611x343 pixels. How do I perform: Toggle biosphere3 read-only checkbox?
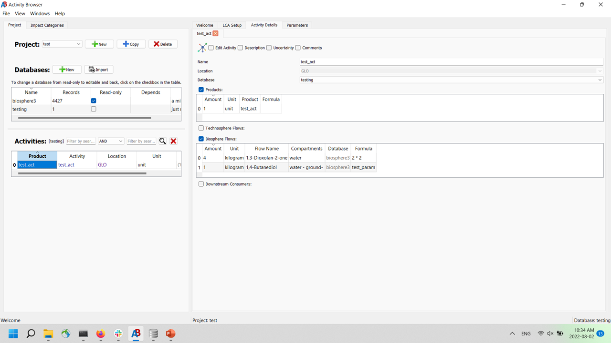click(x=94, y=101)
